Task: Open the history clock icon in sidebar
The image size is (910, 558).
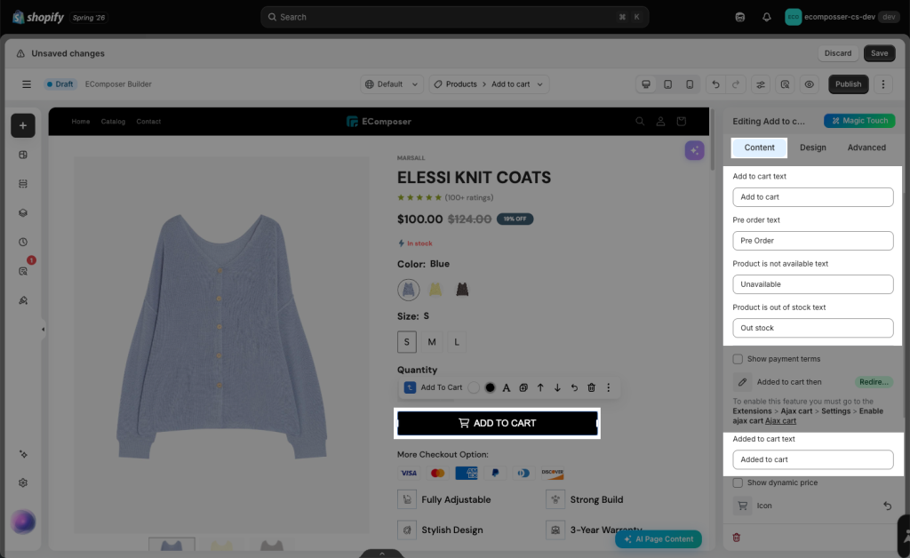Action: pos(22,242)
